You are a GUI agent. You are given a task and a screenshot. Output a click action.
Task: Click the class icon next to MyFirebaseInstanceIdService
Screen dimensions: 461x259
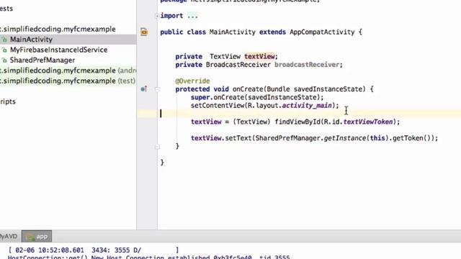(4, 50)
